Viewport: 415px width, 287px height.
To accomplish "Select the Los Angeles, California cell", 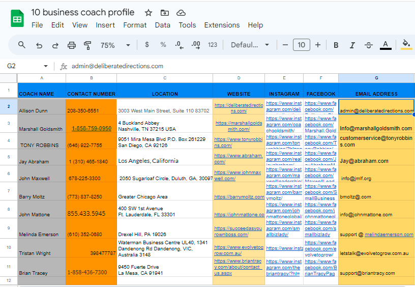I will click(x=165, y=157).
